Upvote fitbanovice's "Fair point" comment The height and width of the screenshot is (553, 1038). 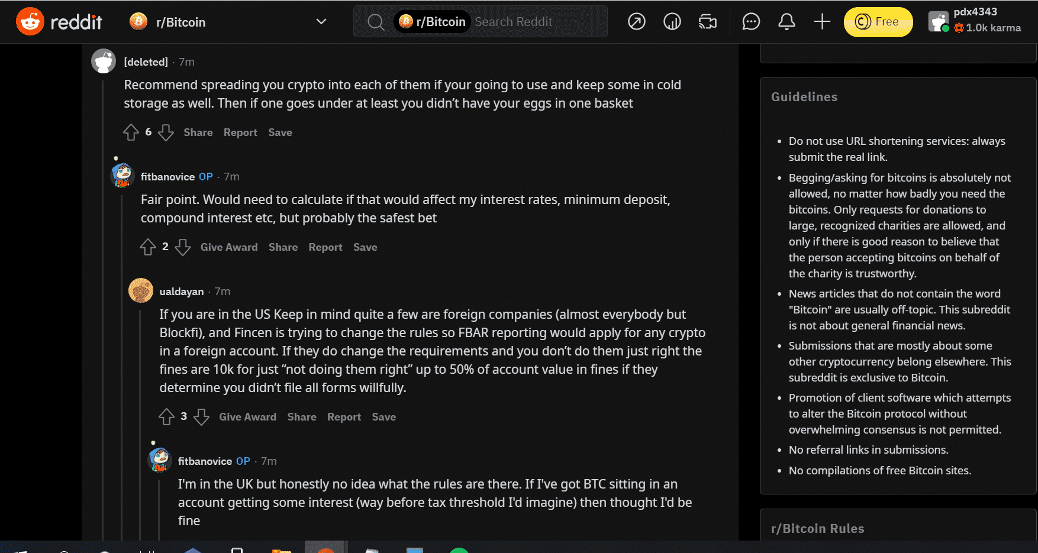point(148,247)
